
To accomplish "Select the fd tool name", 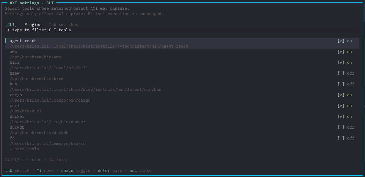I will [x=12, y=138].
